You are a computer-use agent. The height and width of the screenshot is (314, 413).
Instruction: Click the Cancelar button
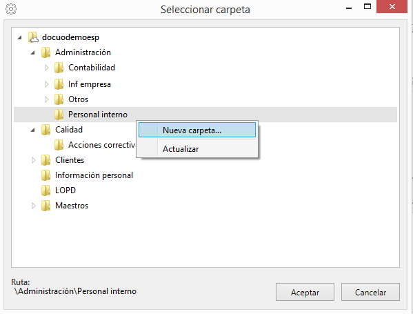coord(370,292)
